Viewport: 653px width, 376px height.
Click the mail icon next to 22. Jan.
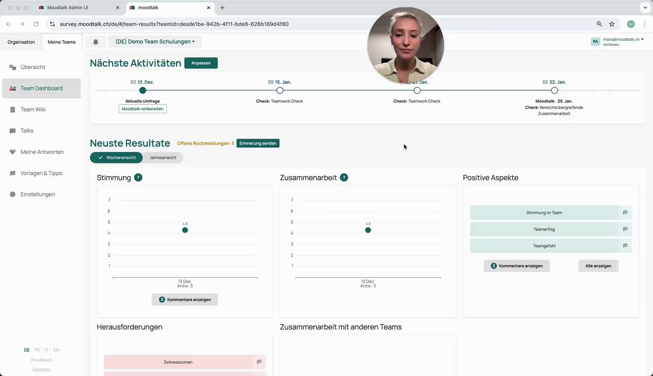point(545,82)
